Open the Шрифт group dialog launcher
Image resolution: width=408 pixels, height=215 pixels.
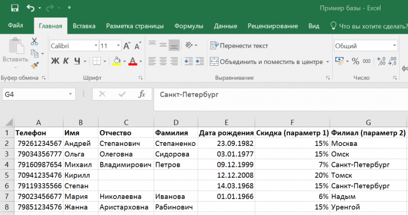140,78
